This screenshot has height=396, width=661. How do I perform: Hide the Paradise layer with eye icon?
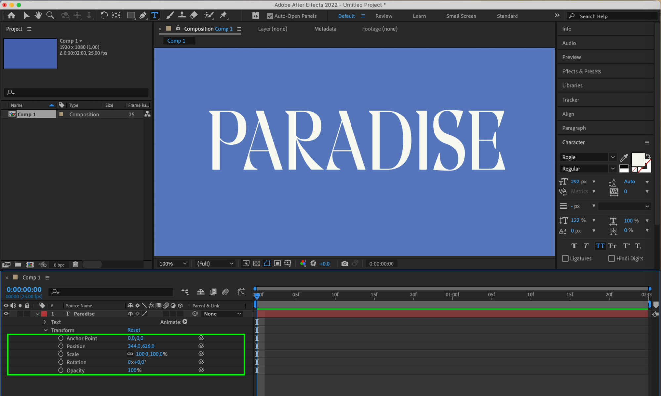[x=6, y=313]
